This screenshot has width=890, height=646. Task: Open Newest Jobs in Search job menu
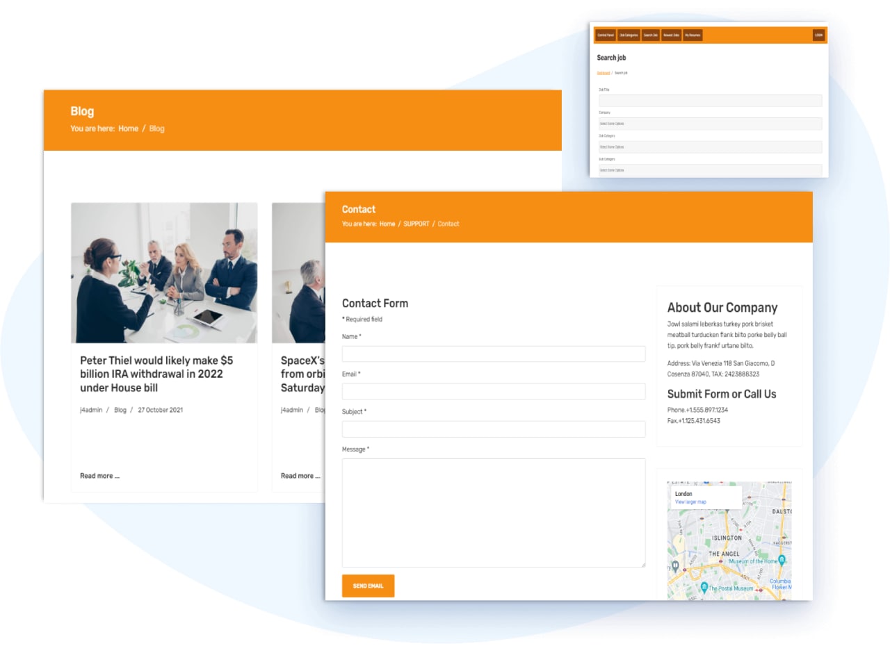671,35
